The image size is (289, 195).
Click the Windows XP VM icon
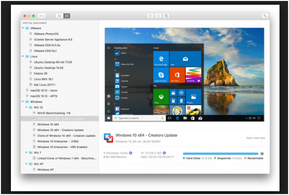34,169
